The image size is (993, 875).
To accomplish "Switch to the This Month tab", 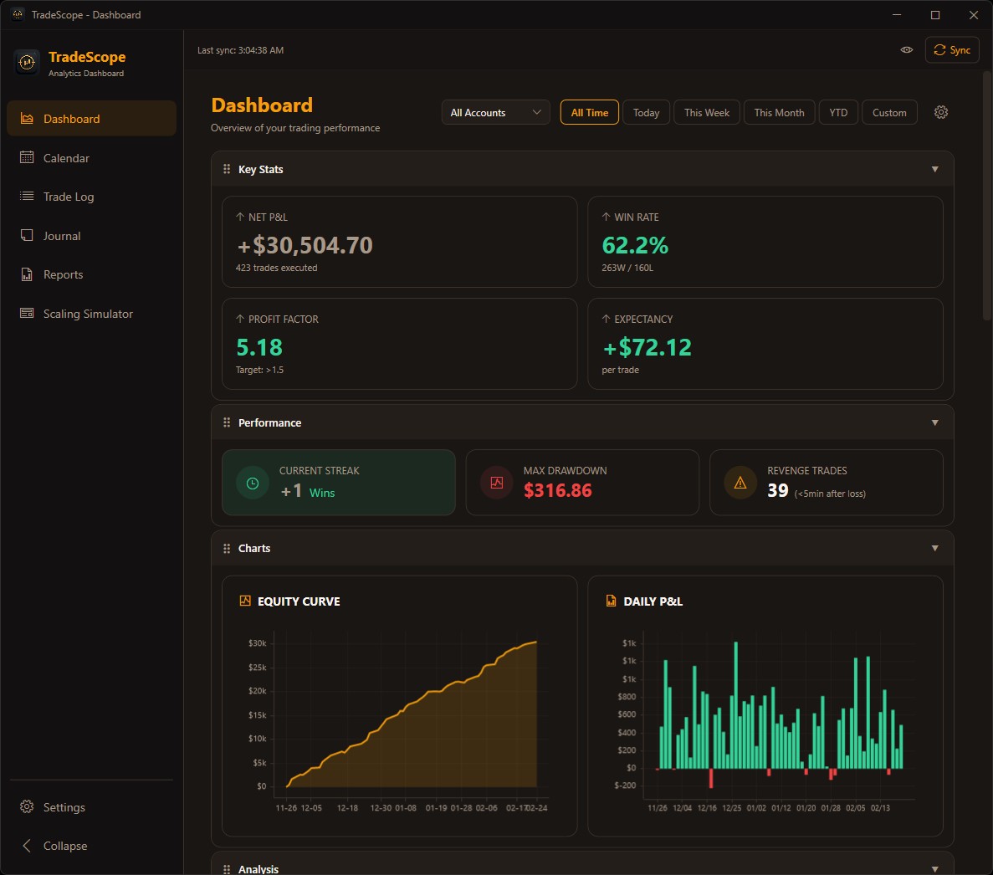I will coord(779,111).
